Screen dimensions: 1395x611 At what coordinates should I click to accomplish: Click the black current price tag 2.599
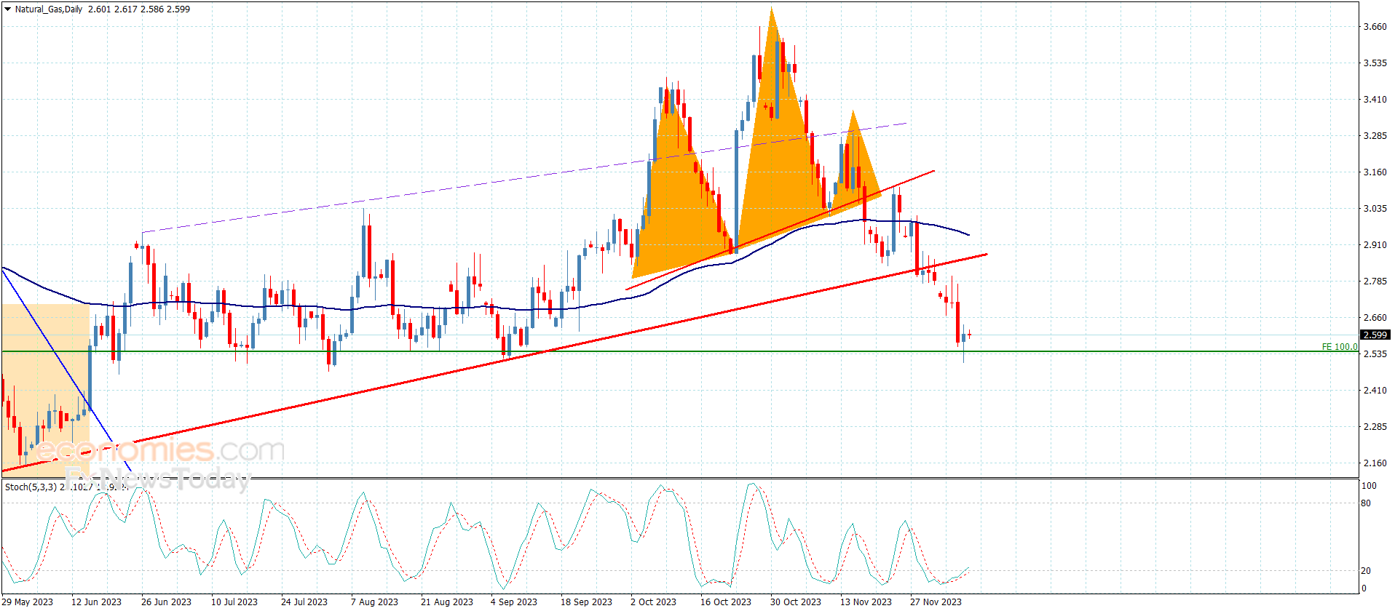(1375, 335)
